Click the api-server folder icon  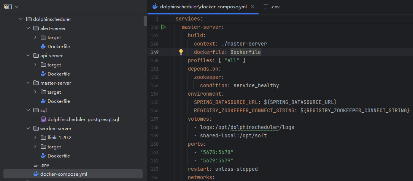point(36,56)
